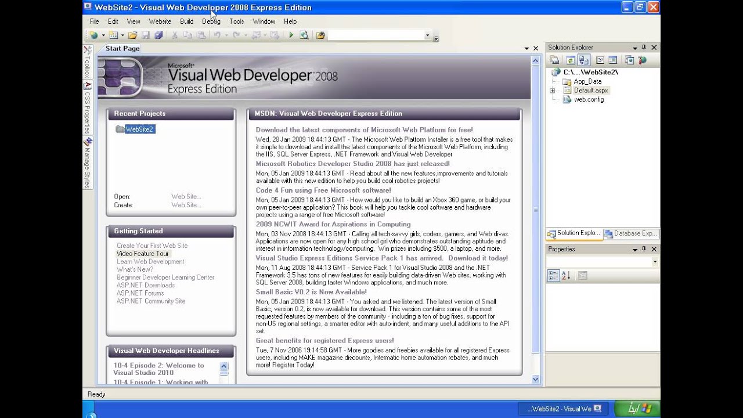Viewport: 743px width, 418px height.
Task: Open the Solution Explorer window position menu arrow
Action: 635,48
